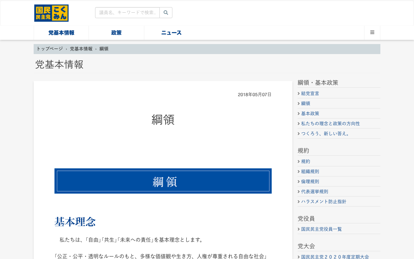Click 綱領 breadcrumb item

(104, 49)
